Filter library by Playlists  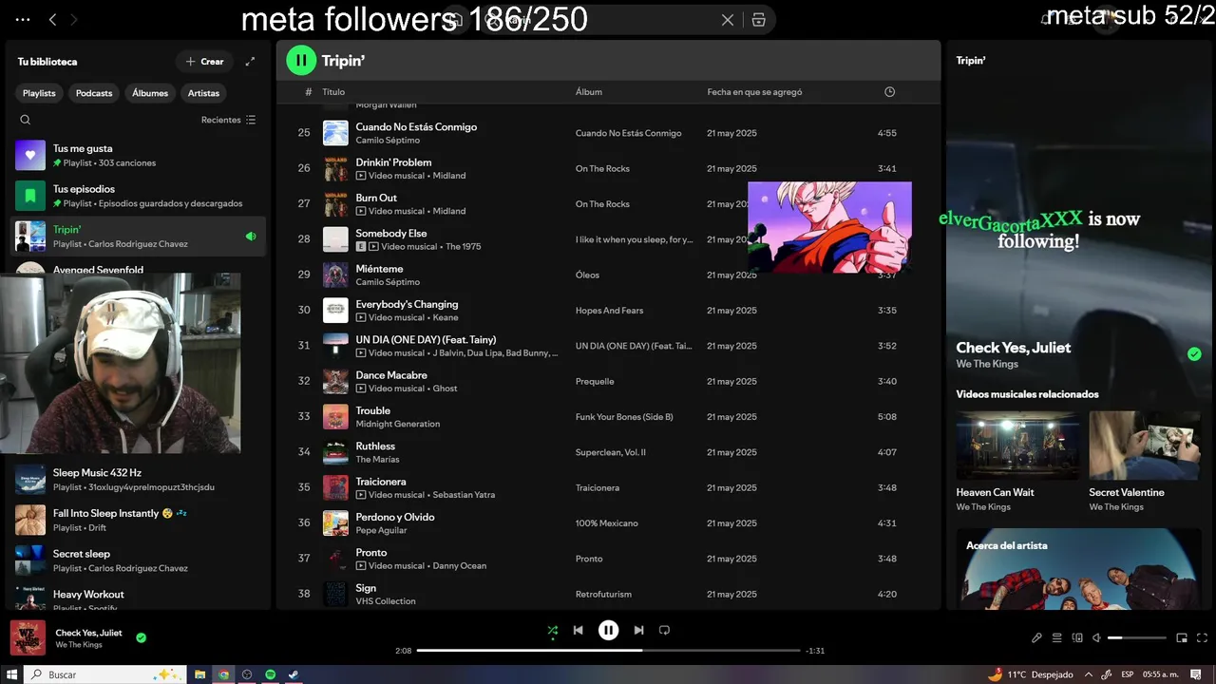point(39,93)
